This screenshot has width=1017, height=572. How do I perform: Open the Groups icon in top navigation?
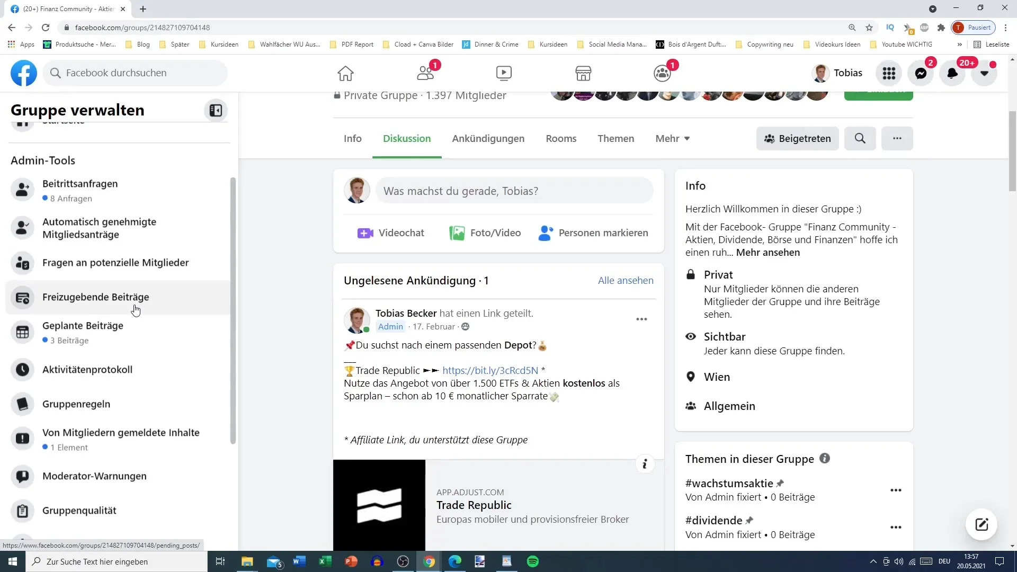pos(662,73)
